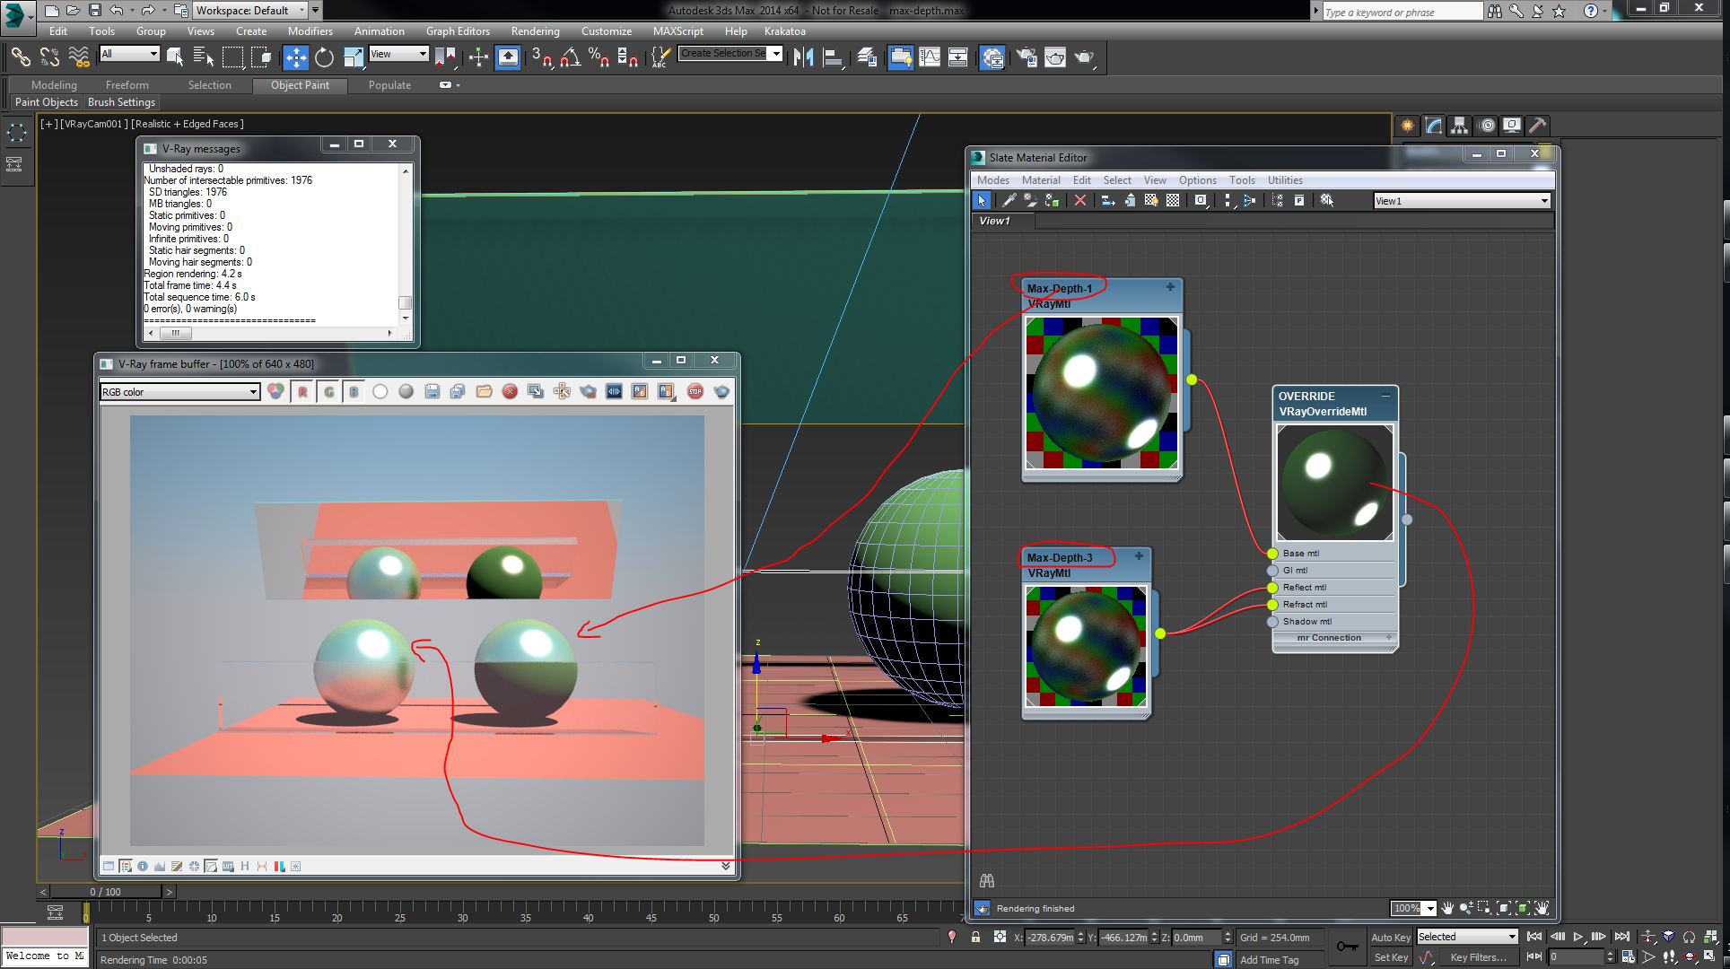Click the STOP rendering icon in frame buffer
Screen dimensions: 1730x969
point(695,391)
